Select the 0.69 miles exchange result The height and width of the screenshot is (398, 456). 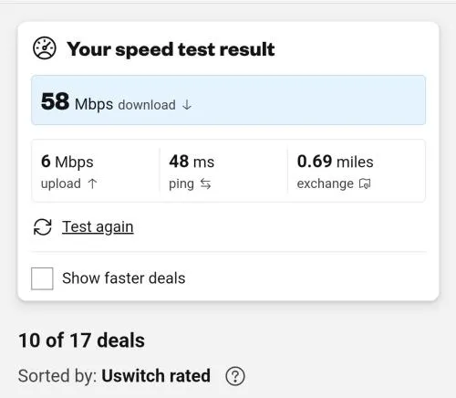coord(356,171)
